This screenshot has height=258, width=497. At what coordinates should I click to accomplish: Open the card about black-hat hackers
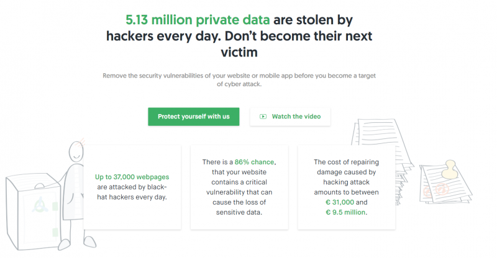(132, 187)
